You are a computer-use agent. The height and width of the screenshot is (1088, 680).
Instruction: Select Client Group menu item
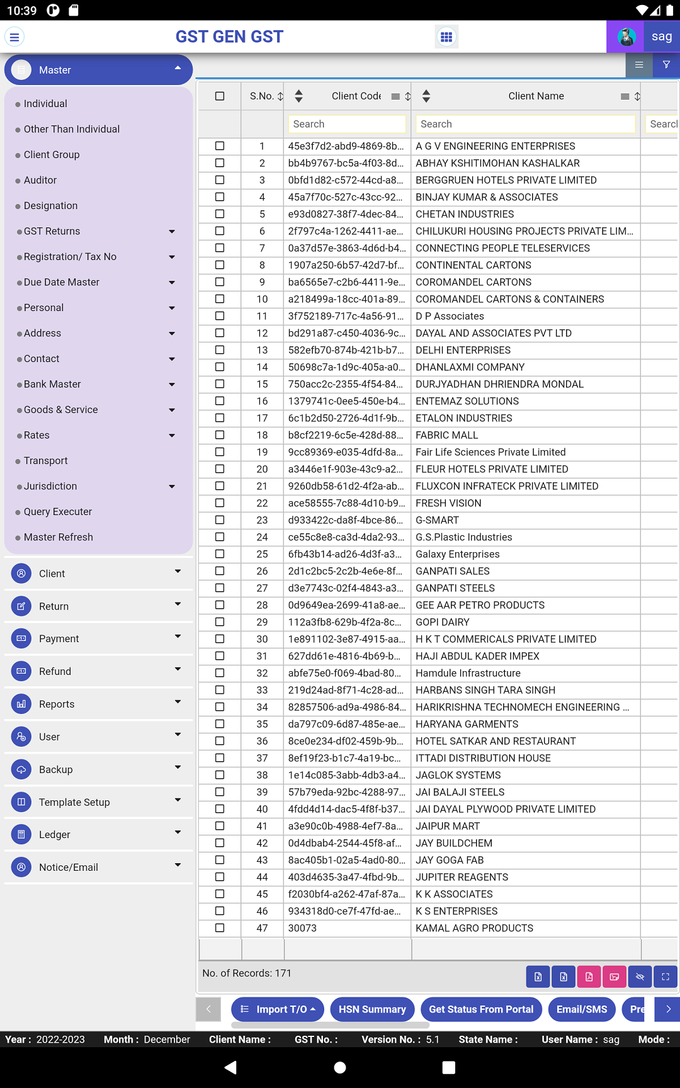(52, 155)
